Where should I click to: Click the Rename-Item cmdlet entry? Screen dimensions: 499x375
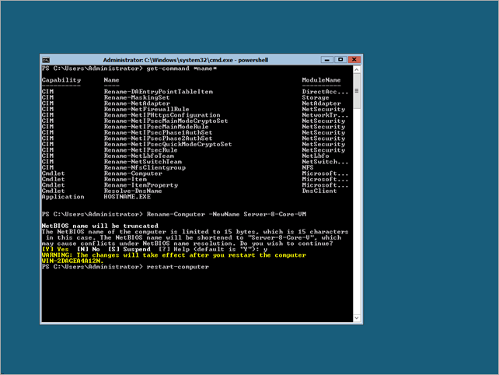(x=125, y=179)
